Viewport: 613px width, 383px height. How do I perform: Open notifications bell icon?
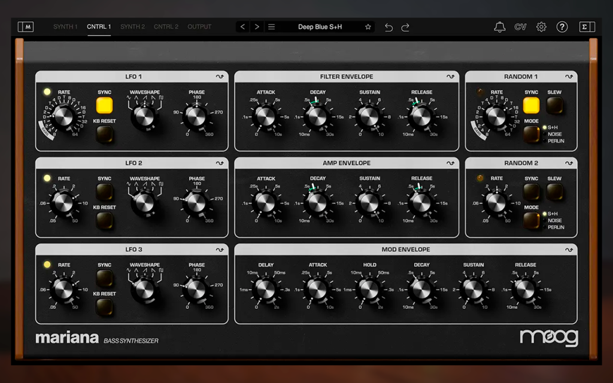(x=500, y=27)
